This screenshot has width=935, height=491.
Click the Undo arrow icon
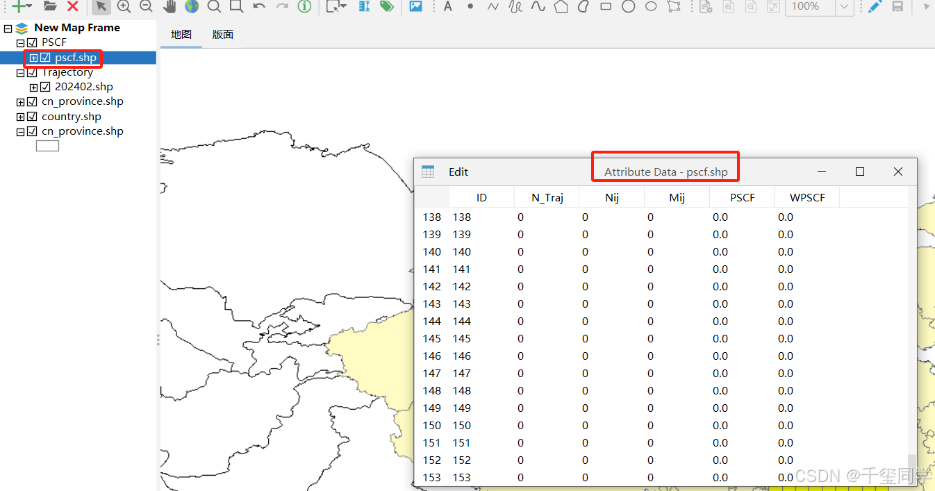coord(259,6)
